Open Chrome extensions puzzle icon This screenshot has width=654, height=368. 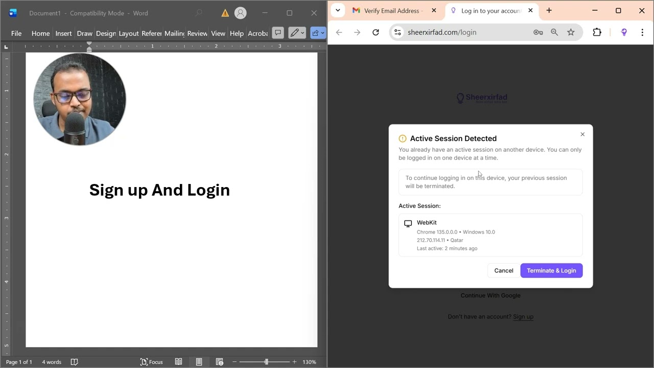pos(597,32)
